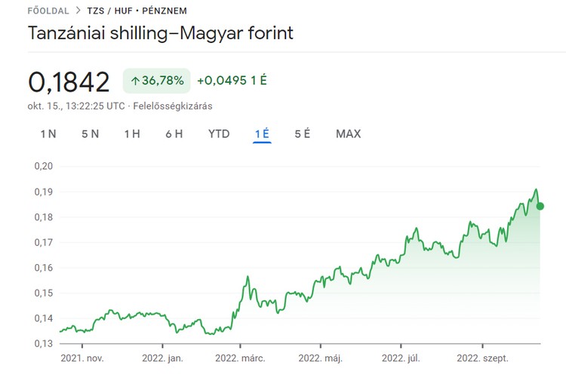Select the 1 H time range
The width and height of the screenshot is (566, 381).
point(132,134)
